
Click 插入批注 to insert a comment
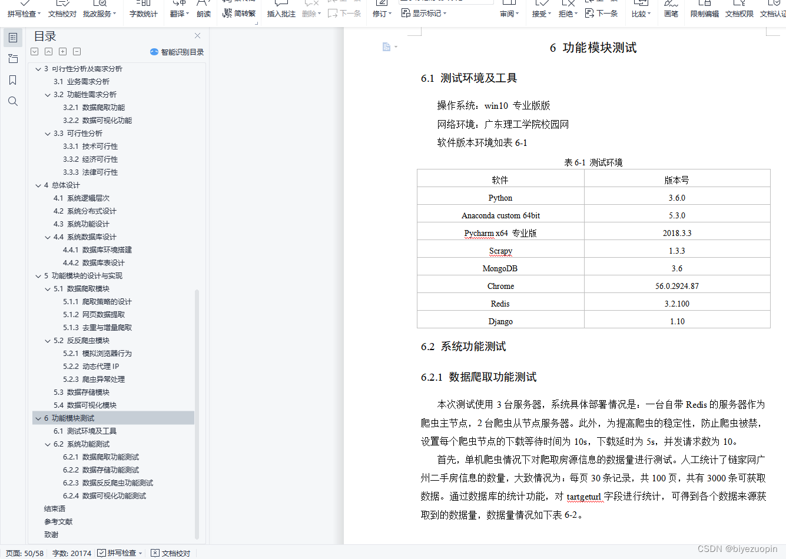(x=281, y=14)
